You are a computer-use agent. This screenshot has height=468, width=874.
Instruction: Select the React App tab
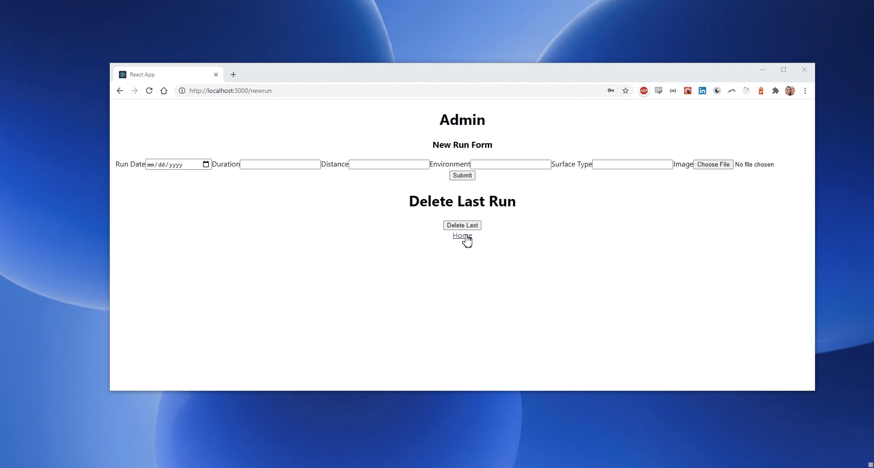[168, 75]
